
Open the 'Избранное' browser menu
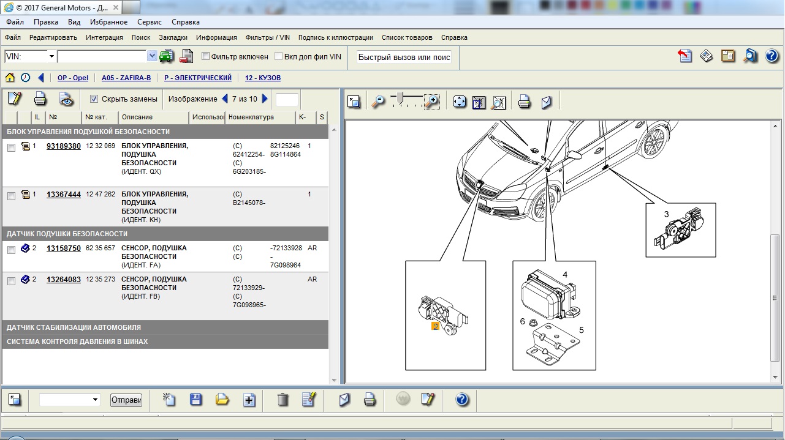coord(108,22)
